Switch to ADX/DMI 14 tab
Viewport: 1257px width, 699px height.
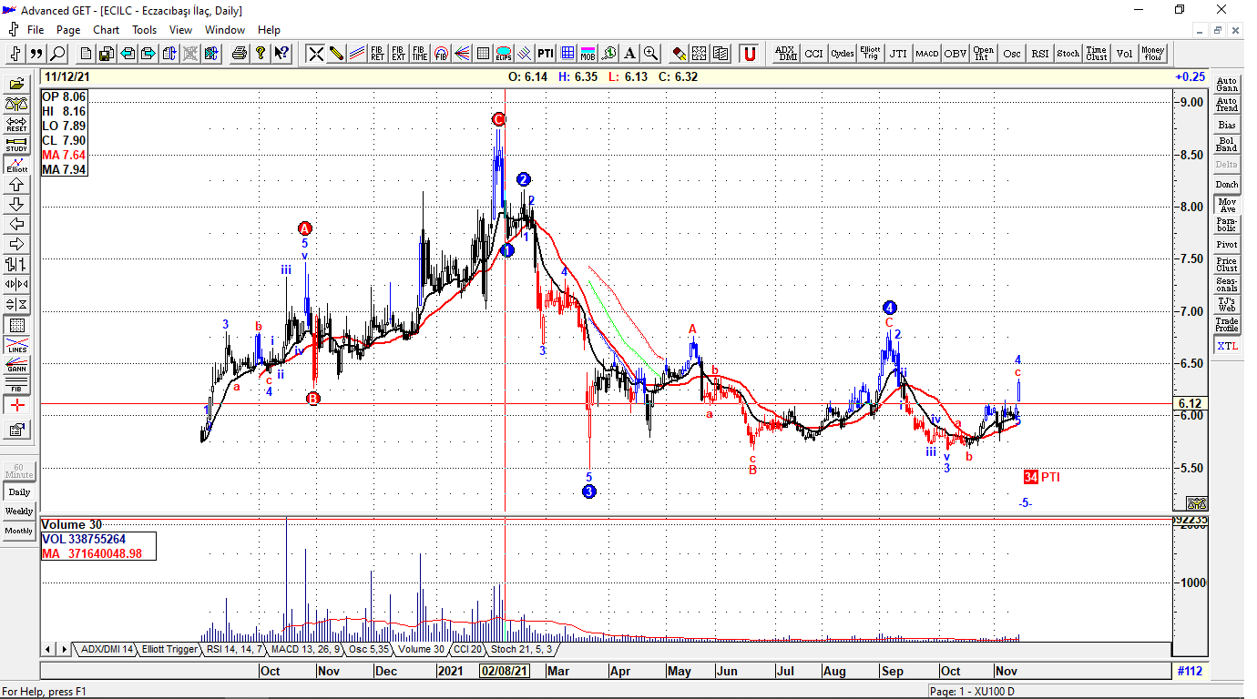click(106, 650)
